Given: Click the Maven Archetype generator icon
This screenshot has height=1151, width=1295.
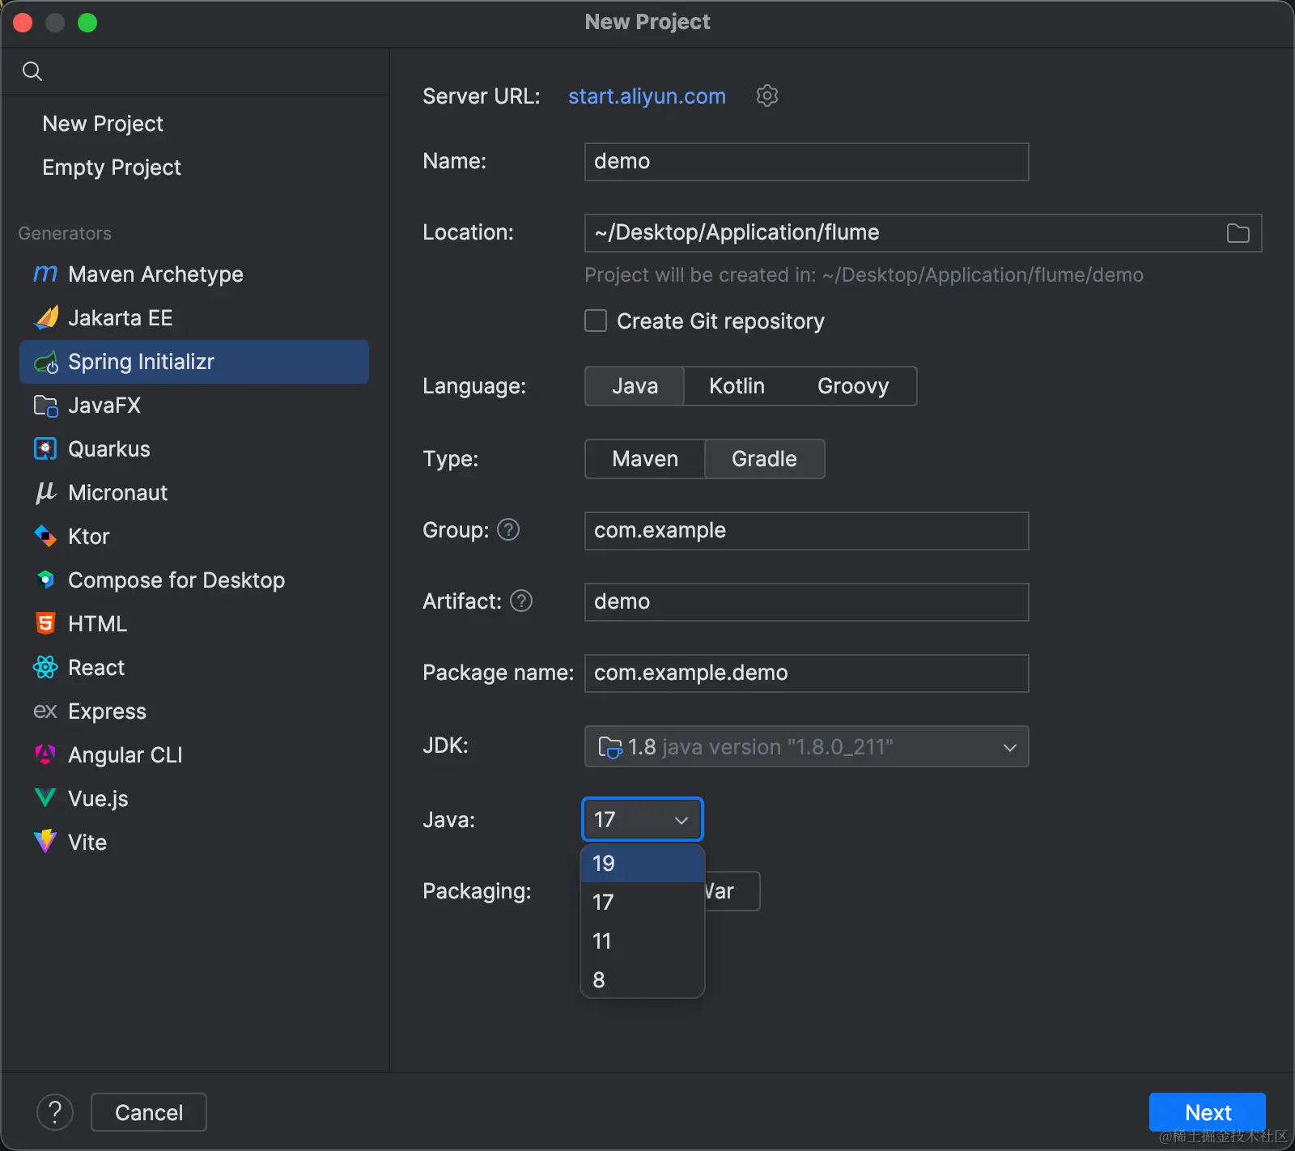Looking at the screenshot, I should [x=45, y=274].
